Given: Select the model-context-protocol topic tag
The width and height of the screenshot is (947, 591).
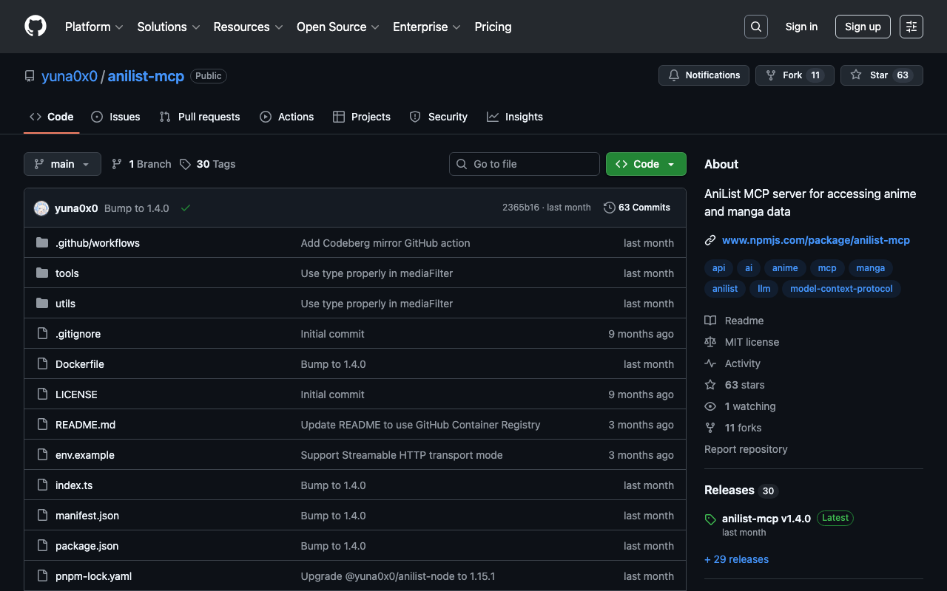Looking at the screenshot, I should (x=841, y=289).
